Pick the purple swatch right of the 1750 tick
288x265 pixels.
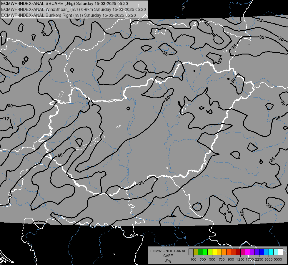[x=252, y=252]
